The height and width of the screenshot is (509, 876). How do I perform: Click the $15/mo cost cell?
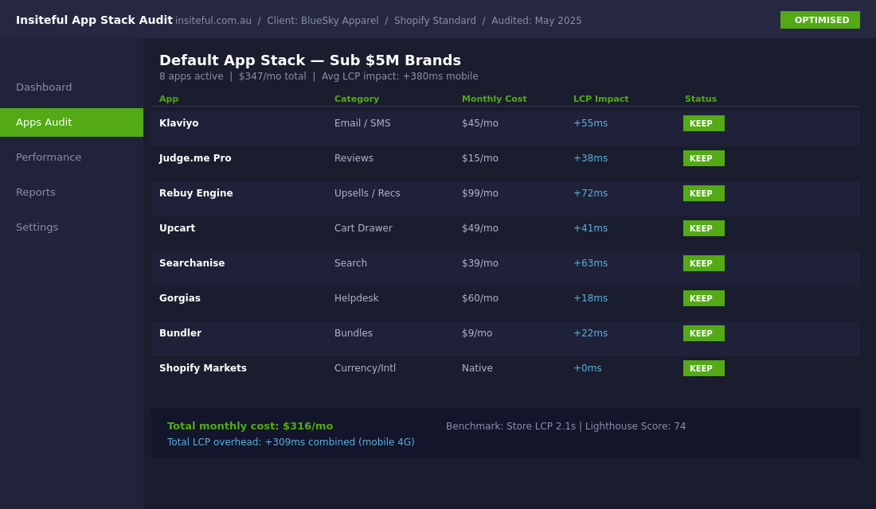click(480, 158)
